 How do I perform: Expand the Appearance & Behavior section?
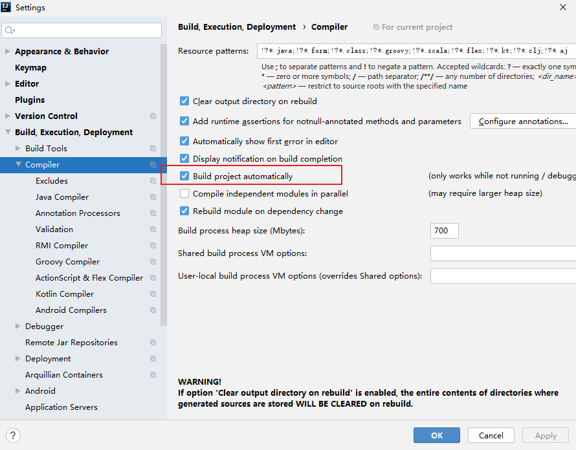coord(8,52)
